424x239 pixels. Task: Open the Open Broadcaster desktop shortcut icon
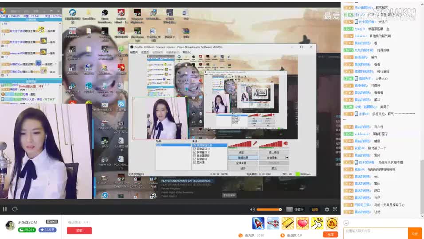point(105,16)
